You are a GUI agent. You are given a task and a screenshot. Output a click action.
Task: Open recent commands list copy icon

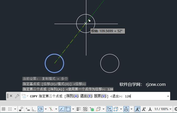(25, 96)
